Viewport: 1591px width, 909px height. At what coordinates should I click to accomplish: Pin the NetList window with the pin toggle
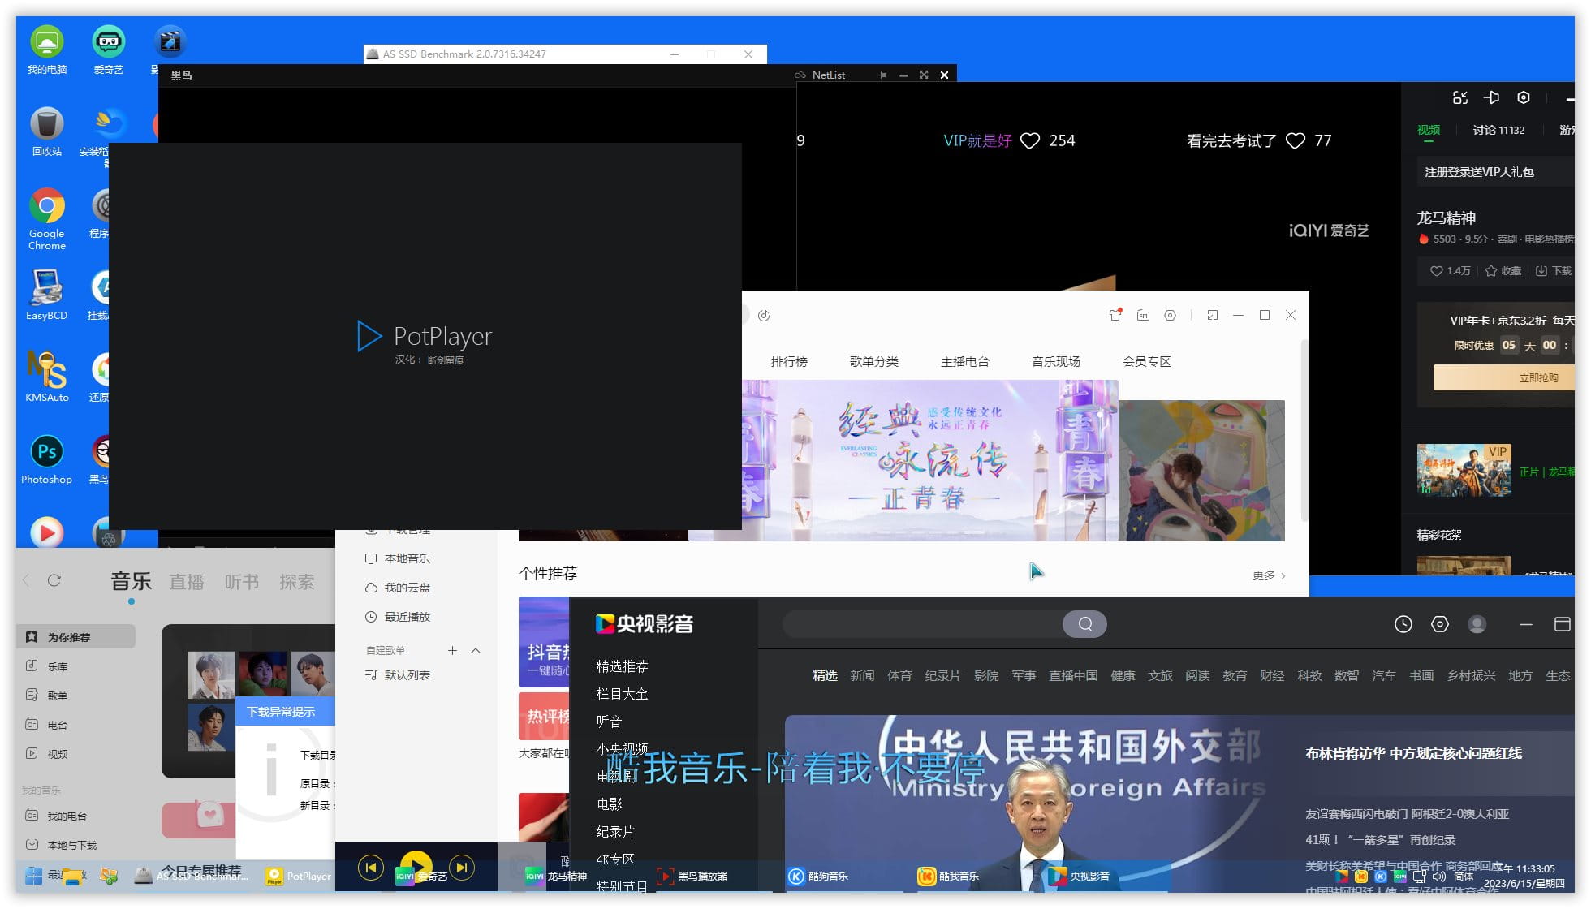(x=882, y=75)
